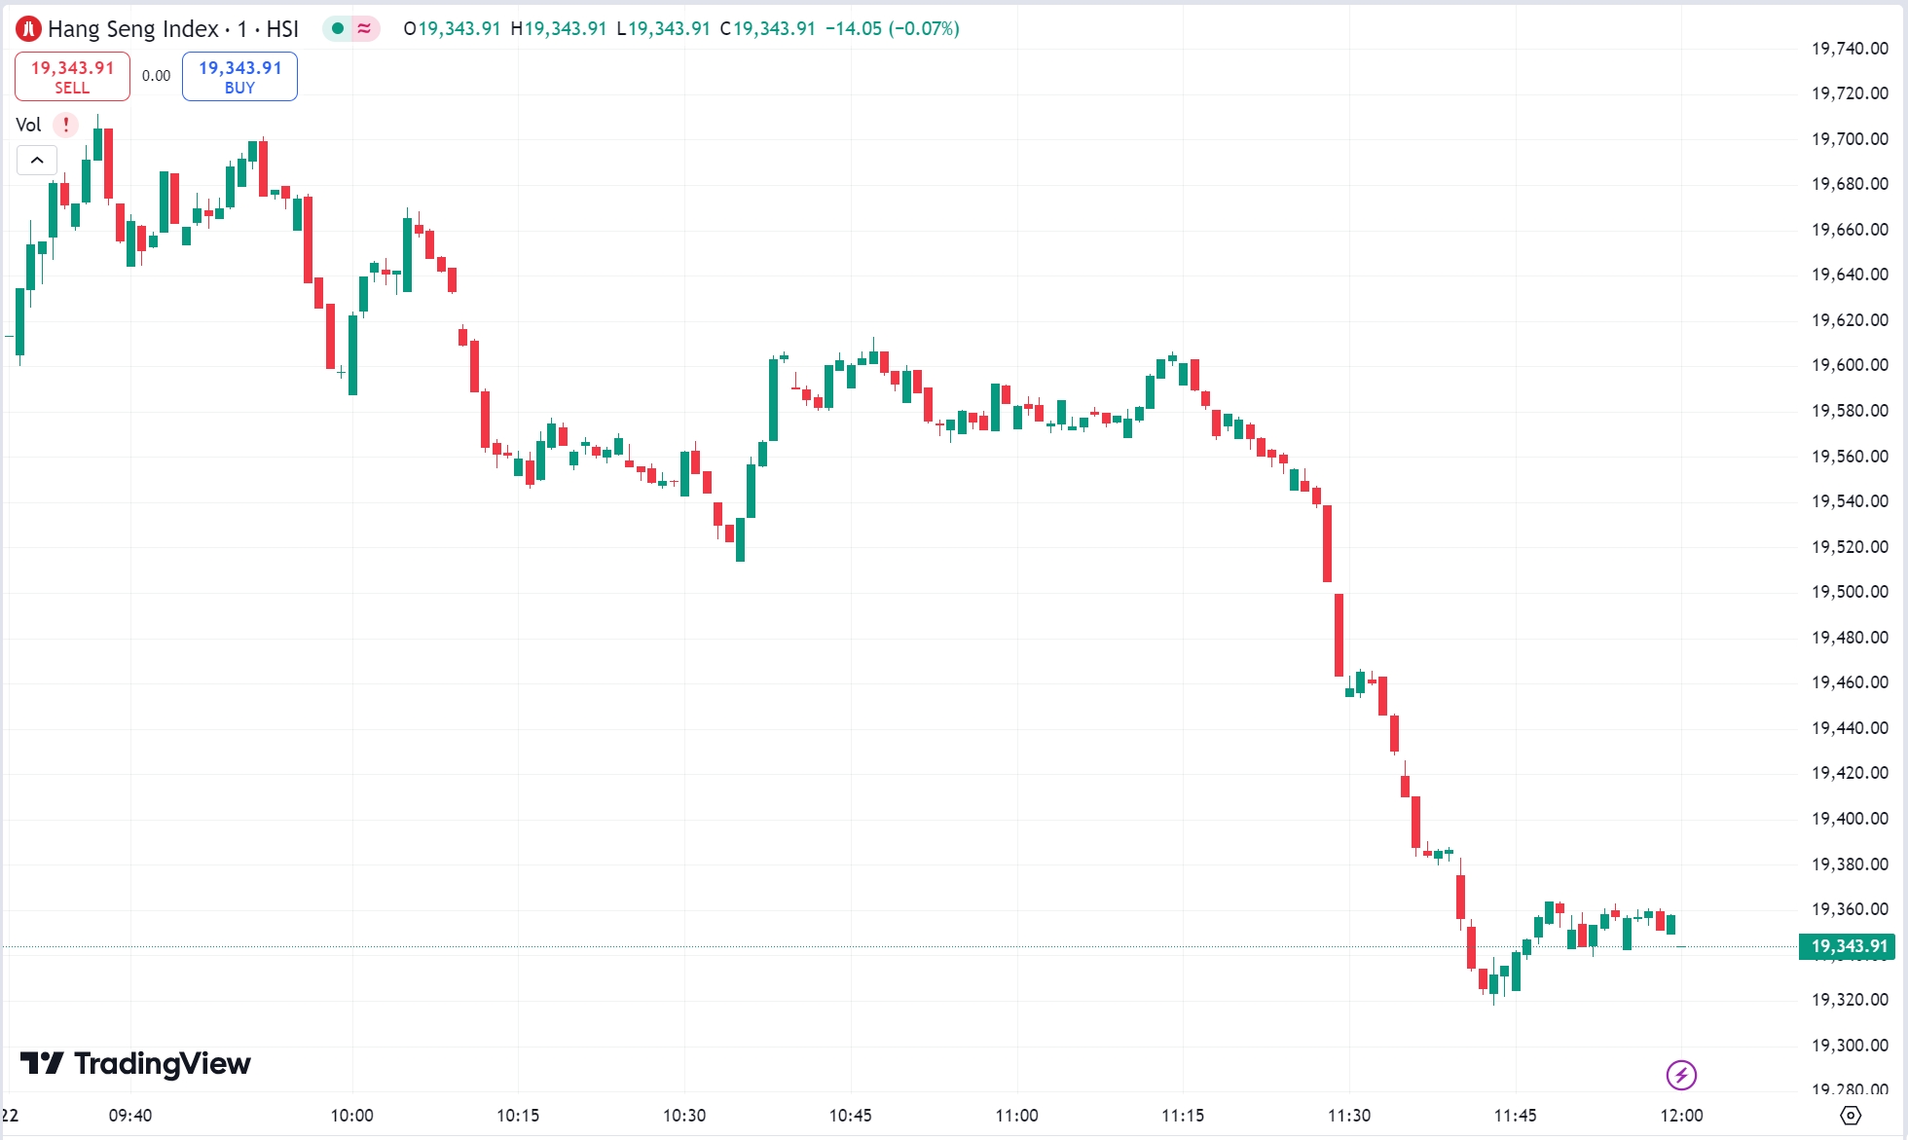Screen dimensions: 1908x1140
Task: Click the 12:00 label on the time axis
Action: [x=1681, y=1115]
